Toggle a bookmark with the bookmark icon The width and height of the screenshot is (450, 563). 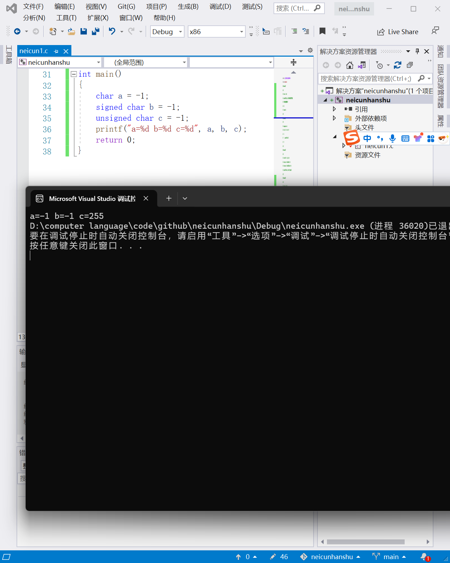click(x=322, y=31)
